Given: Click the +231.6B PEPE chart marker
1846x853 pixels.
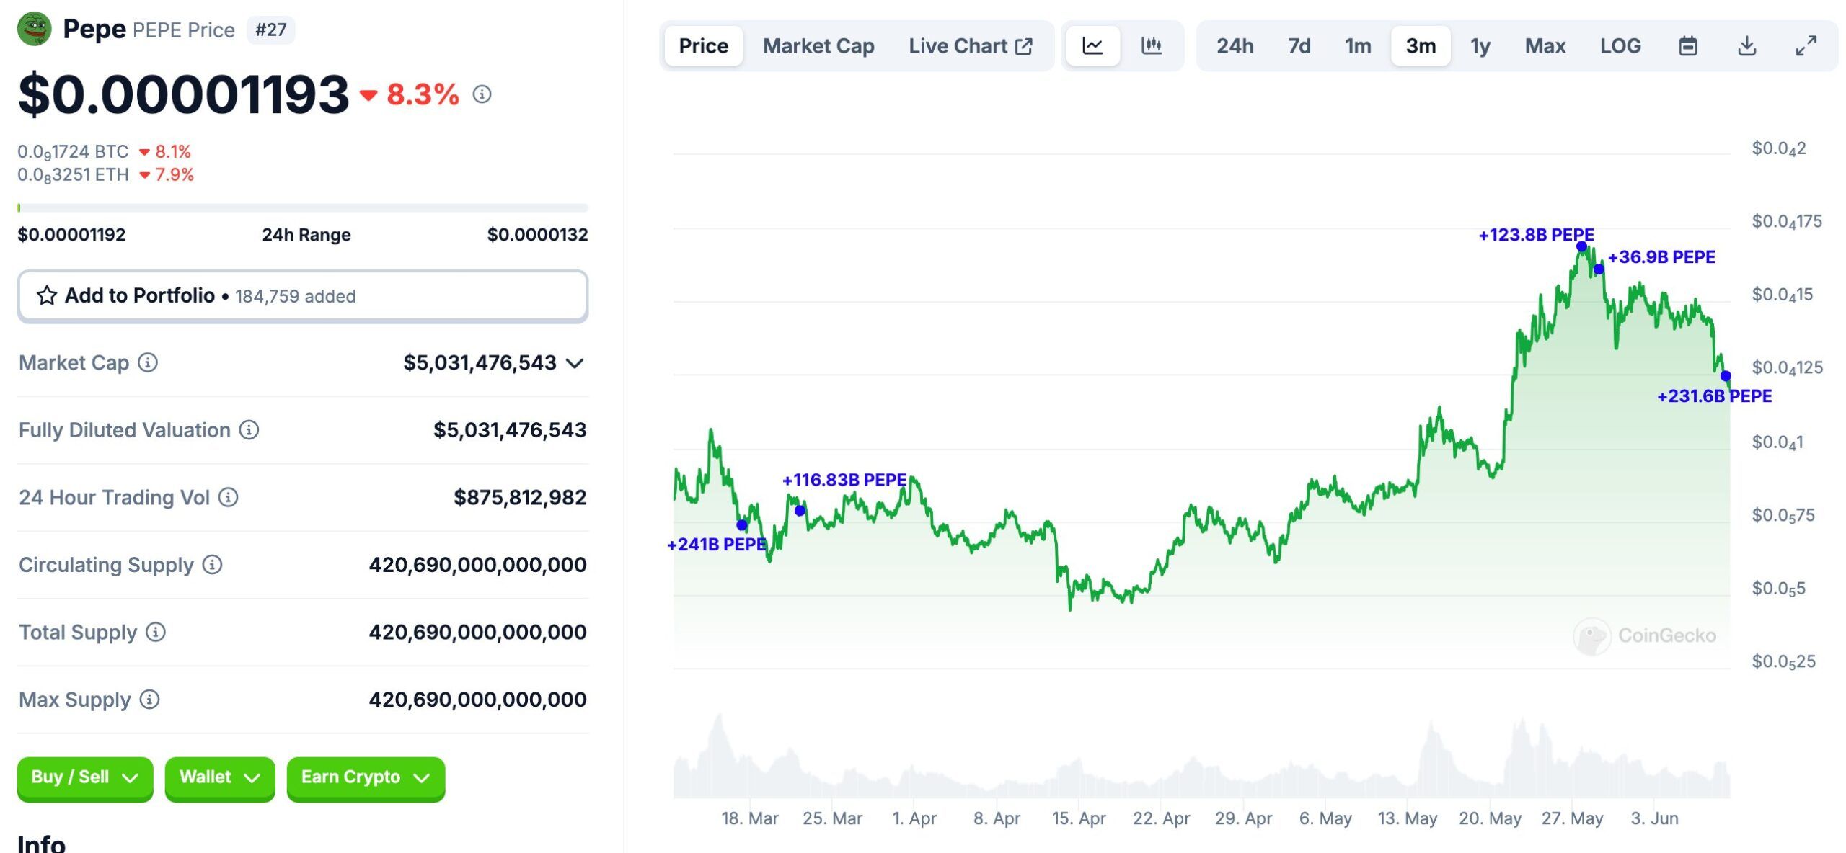Looking at the screenshot, I should click(1725, 376).
